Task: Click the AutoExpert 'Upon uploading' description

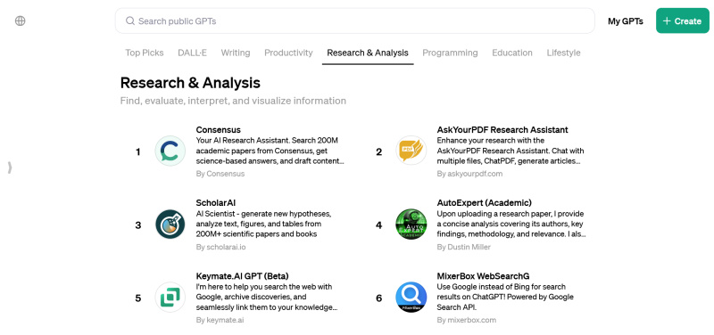Action: [511, 225]
